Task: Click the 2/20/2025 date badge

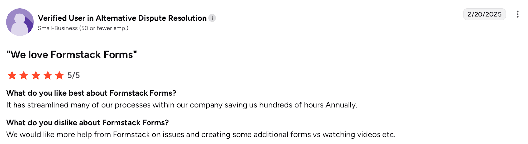Action: [484, 14]
